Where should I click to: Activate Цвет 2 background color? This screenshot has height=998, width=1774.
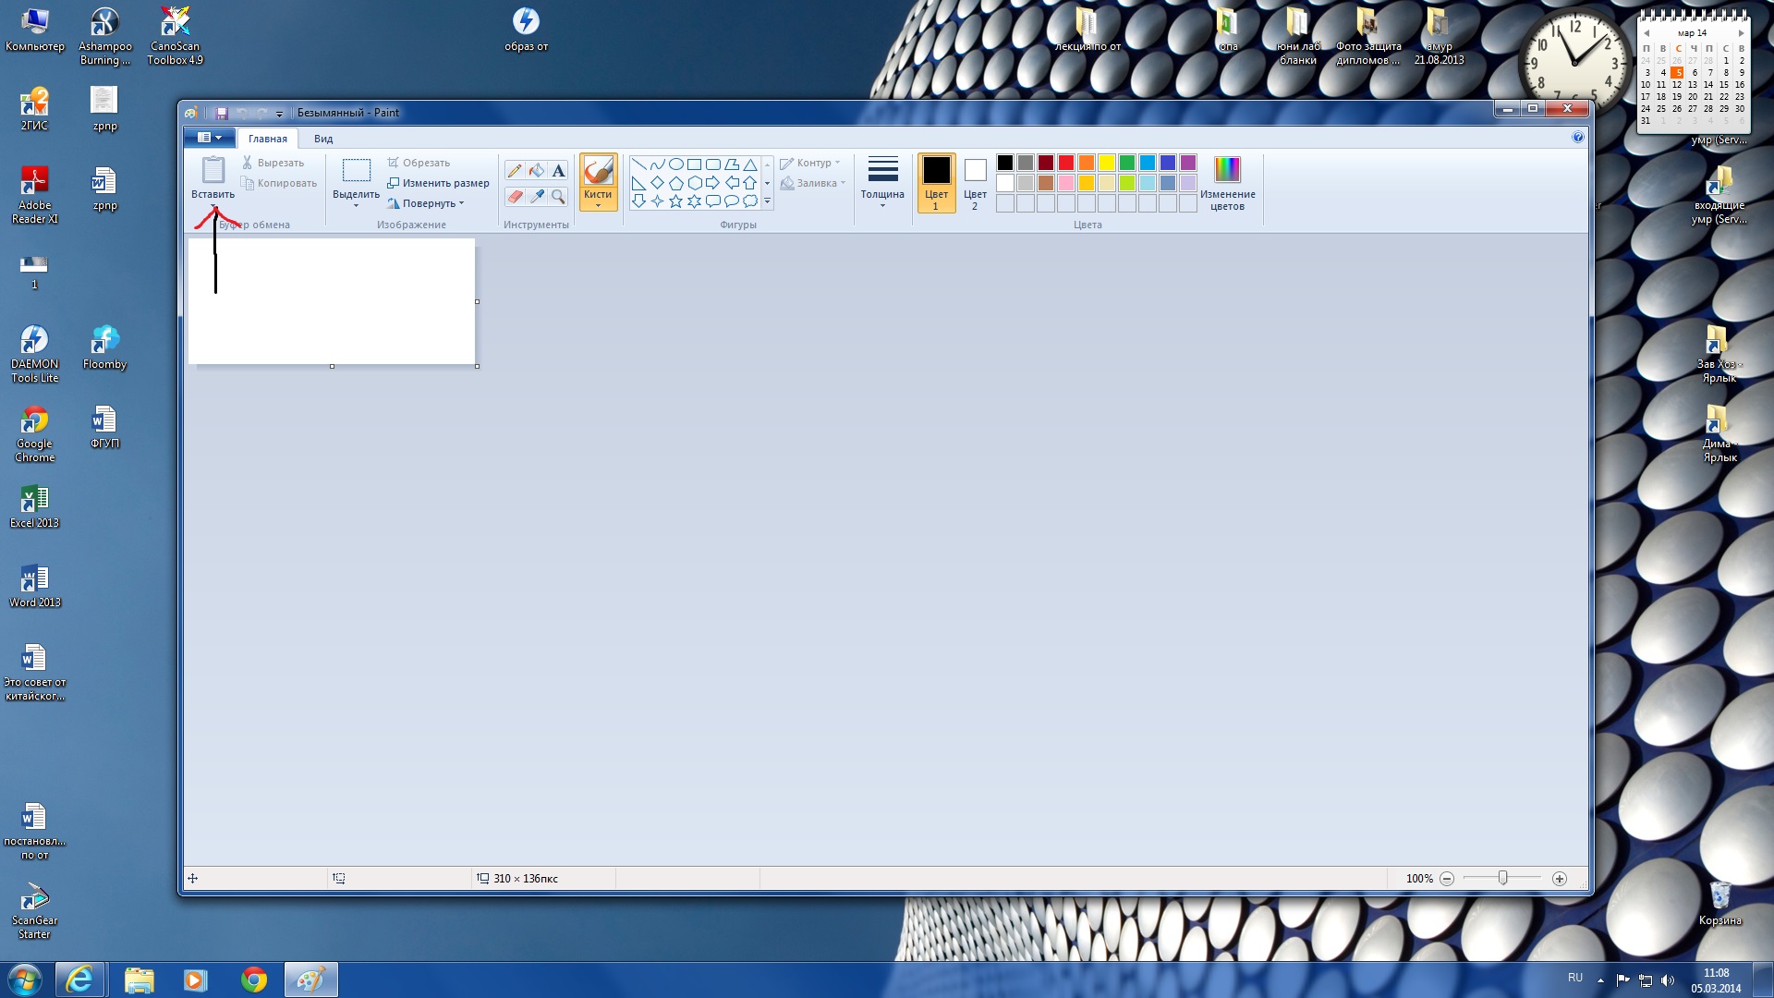click(975, 182)
